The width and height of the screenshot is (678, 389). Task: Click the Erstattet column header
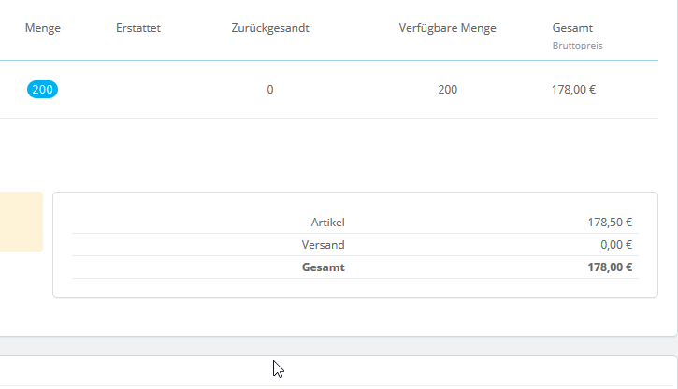click(138, 28)
